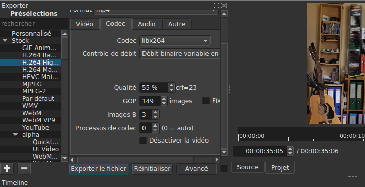Viewport: 365px width, 187px height.
Task: Check Désactiver la vidéo
Action: pyautogui.click(x=143, y=141)
